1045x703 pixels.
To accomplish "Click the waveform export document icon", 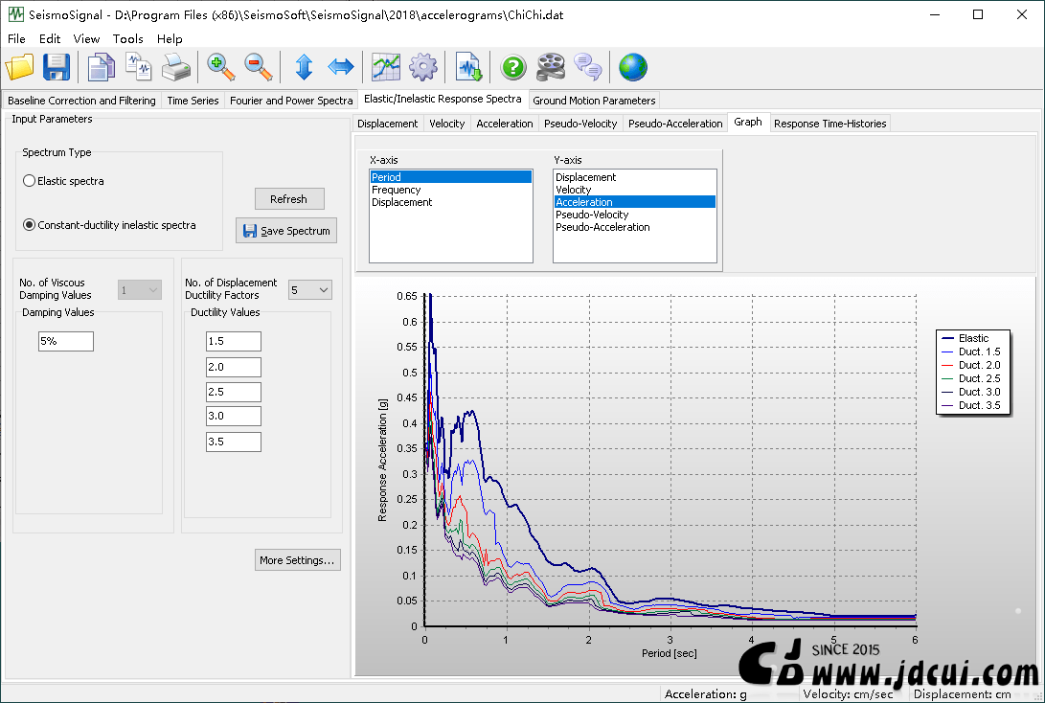I will point(468,67).
